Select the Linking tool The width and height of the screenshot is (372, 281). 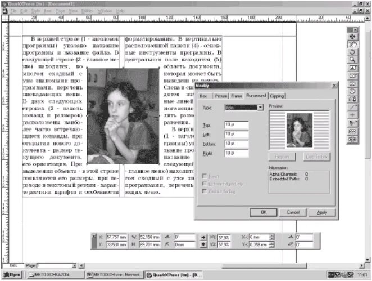point(352,131)
